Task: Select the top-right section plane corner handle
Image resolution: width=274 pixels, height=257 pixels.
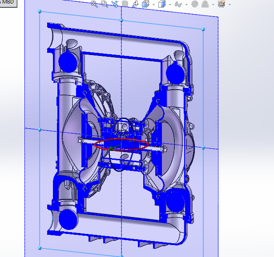Action: pyautogui.click(x=203, y=29)
